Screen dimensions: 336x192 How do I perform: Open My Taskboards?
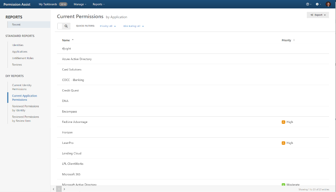(49, 4)
